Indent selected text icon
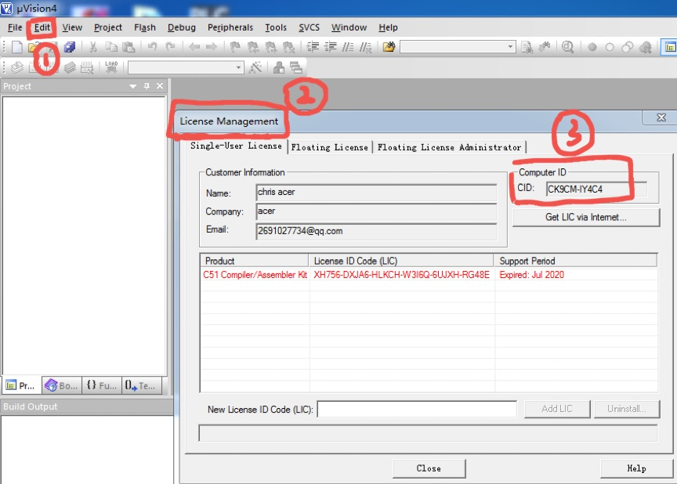The height and width of the screenshot is (484, 677). (313, 46)
